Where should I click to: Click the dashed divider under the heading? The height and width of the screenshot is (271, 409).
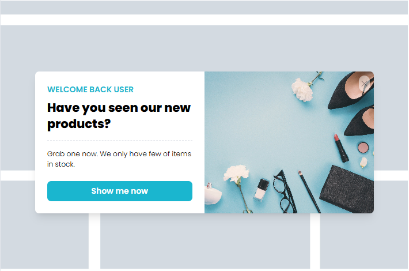(x=120, y=141)
